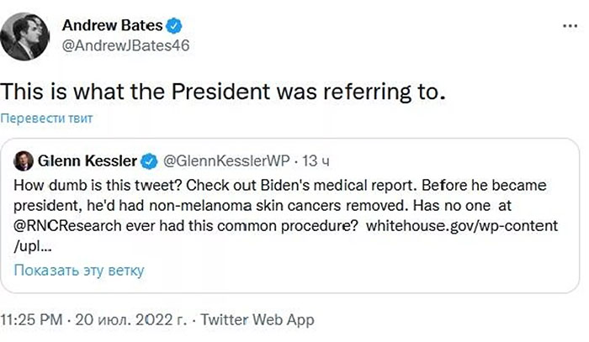Open Glenn Kessler's name in quoted tweet
The width and height of the screenshot is (589, 342).
tap(89, 160)
